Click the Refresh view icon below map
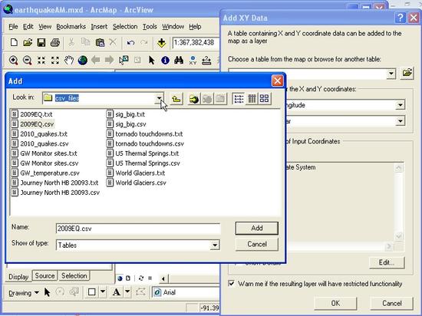The height and width of the screenshot is (316, 422). tap(141, 278)
